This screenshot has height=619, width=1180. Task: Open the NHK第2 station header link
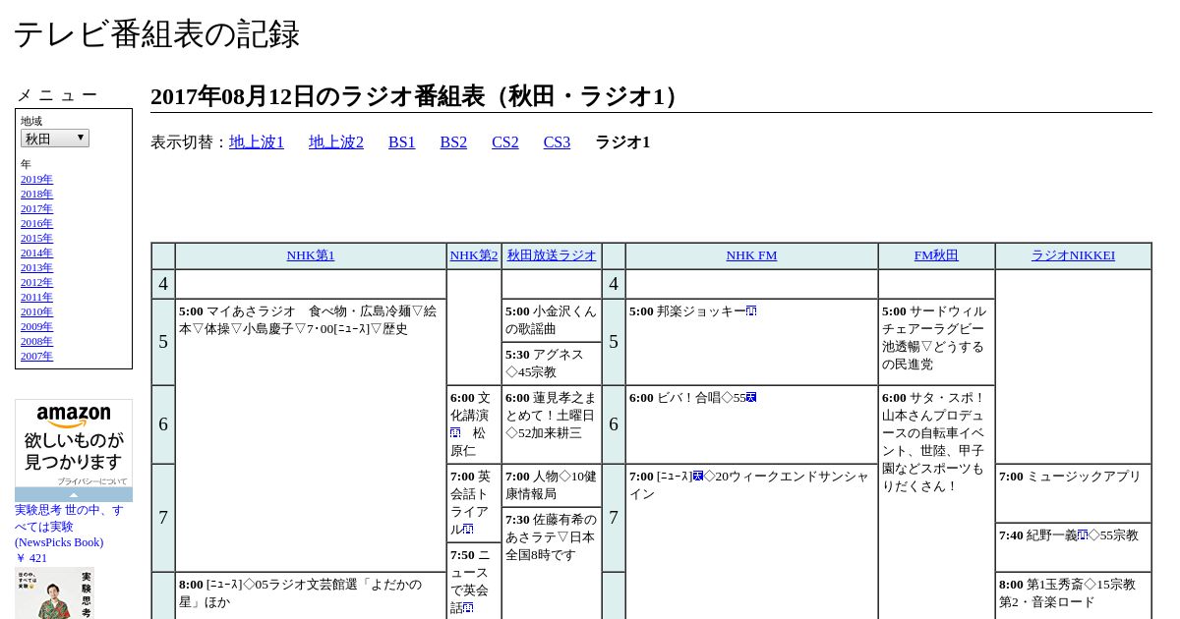474,255
